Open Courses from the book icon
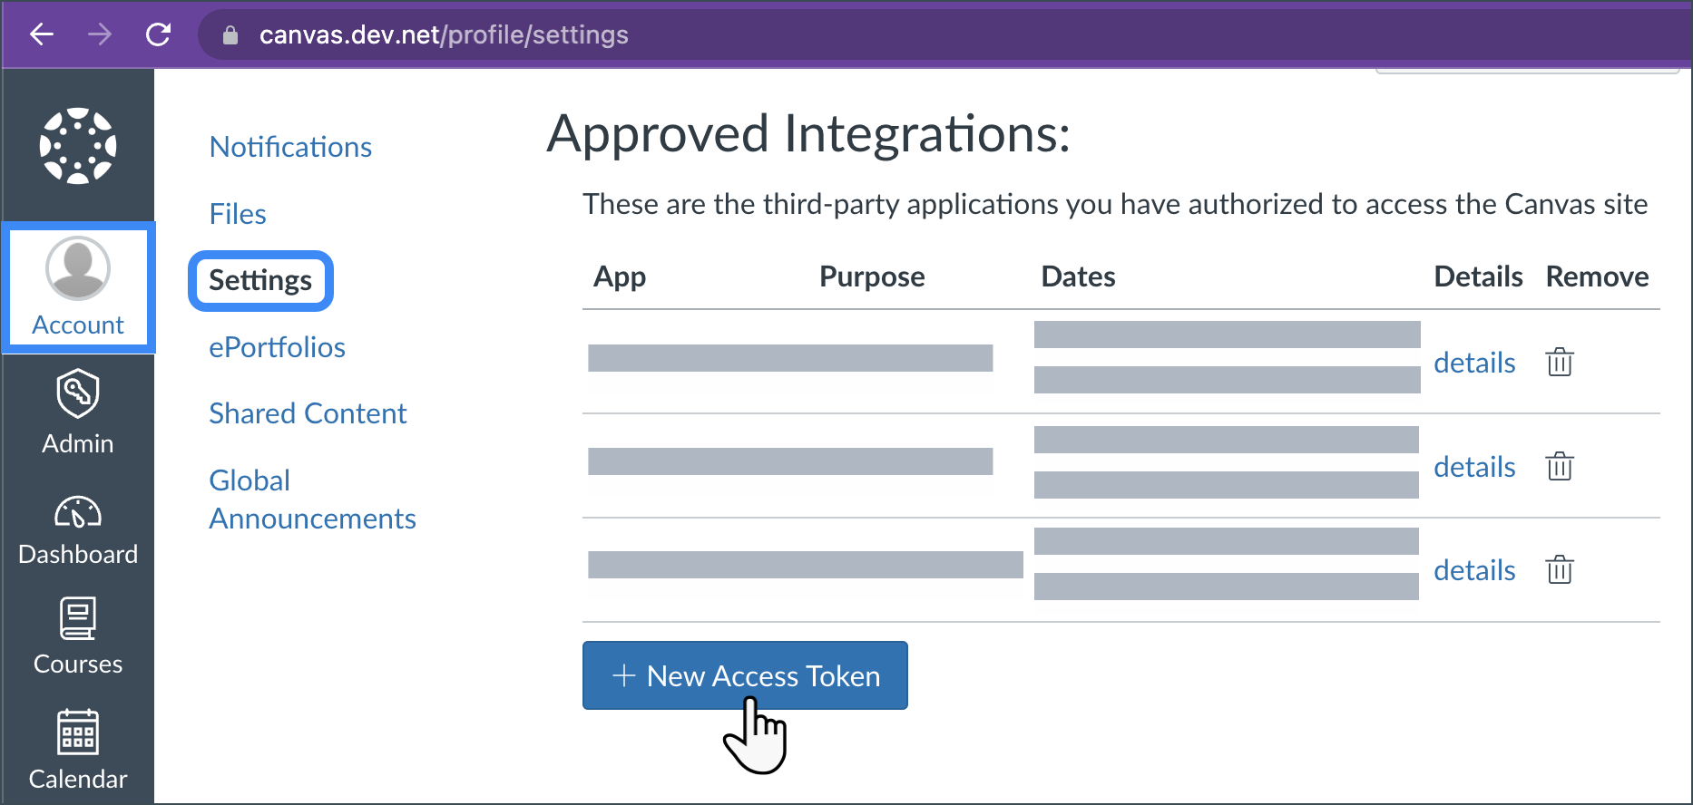 78,619
